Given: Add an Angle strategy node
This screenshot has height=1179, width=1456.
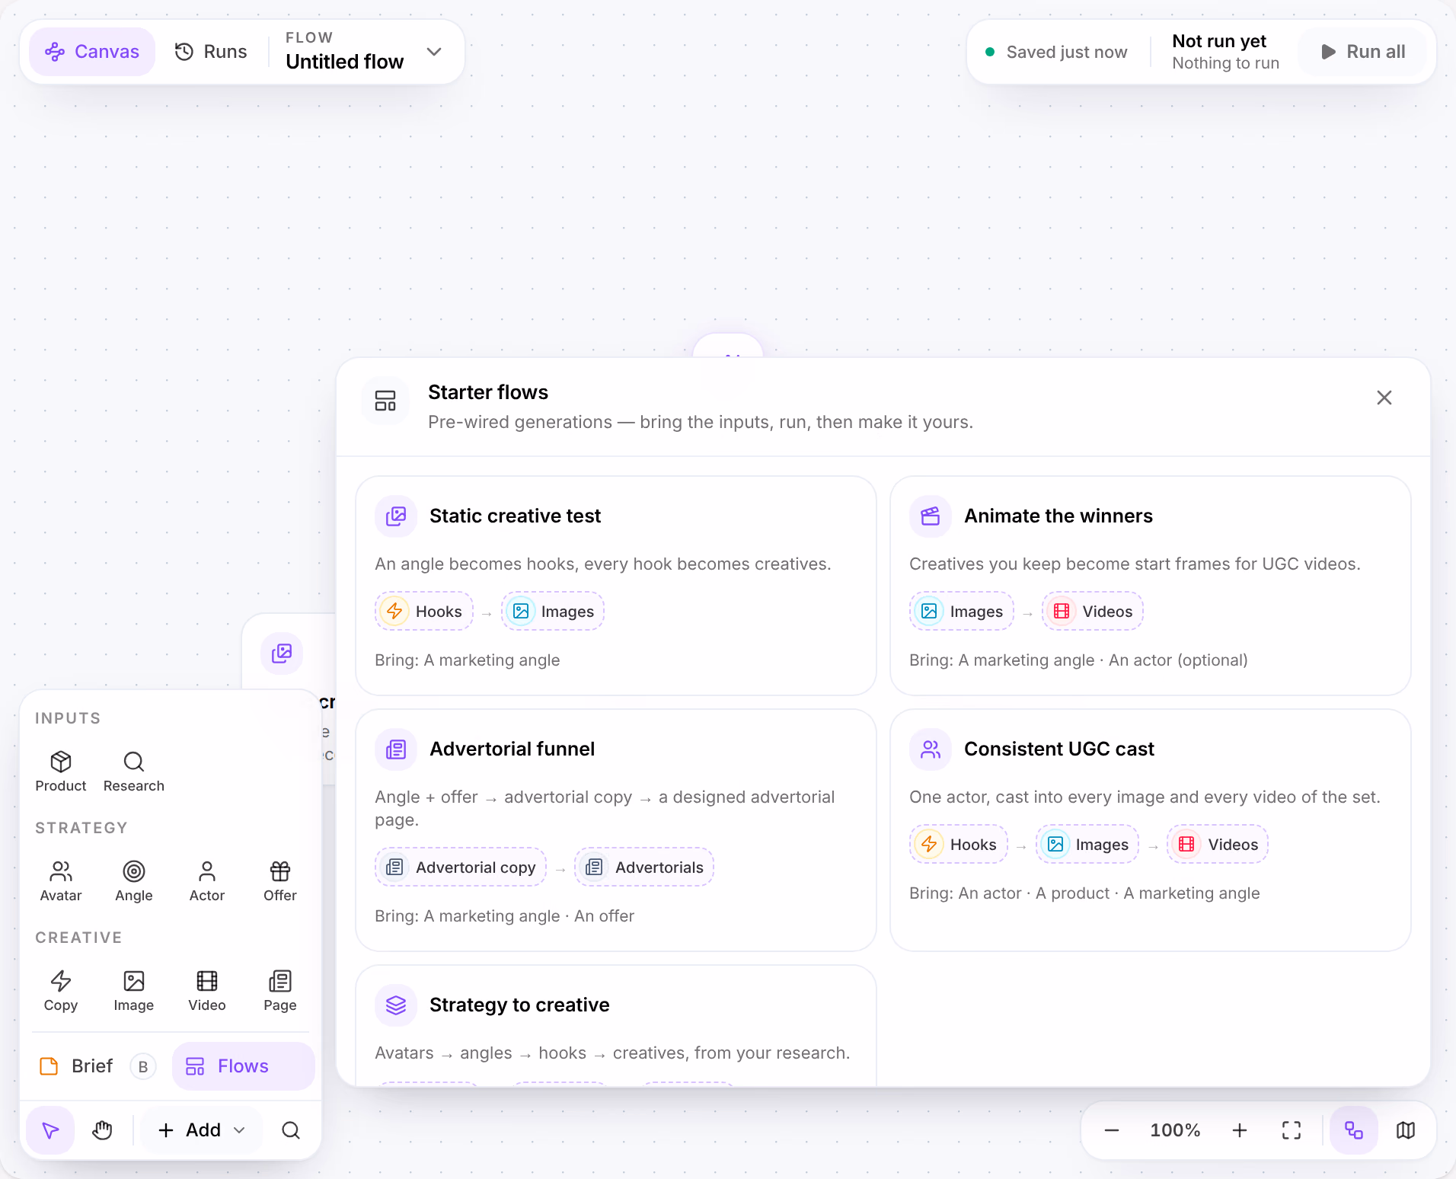Looking at the screenshot, I should coord(134,880).
